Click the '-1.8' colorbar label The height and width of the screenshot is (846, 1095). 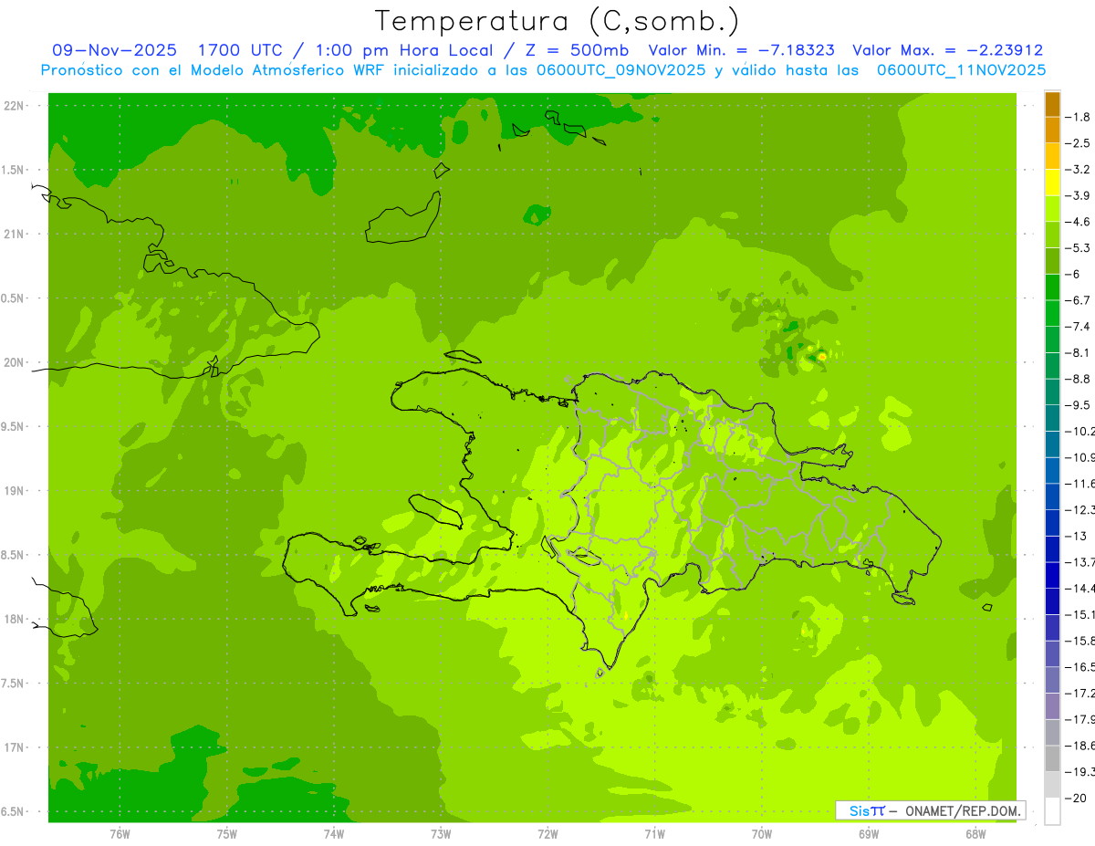(1078, 117)
